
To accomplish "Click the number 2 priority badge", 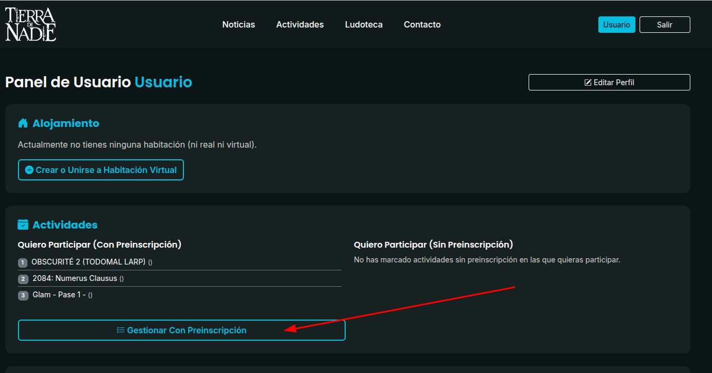I will (x=23, y=279).
